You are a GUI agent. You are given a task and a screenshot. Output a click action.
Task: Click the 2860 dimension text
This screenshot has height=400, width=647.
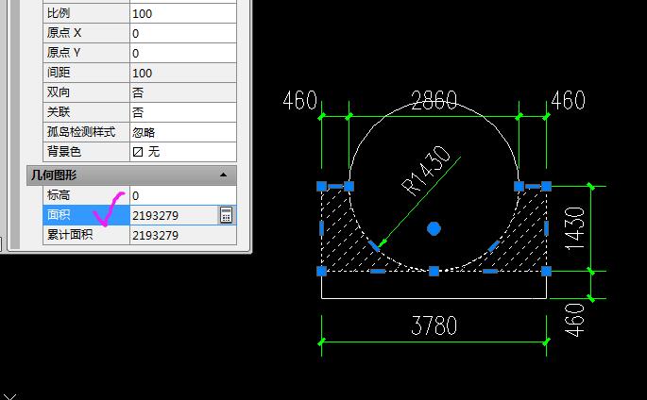(x=434, y=100)
